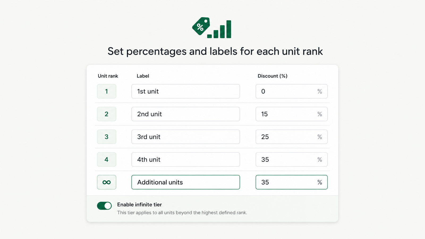Focus the 15 discount field

(292, 114)
